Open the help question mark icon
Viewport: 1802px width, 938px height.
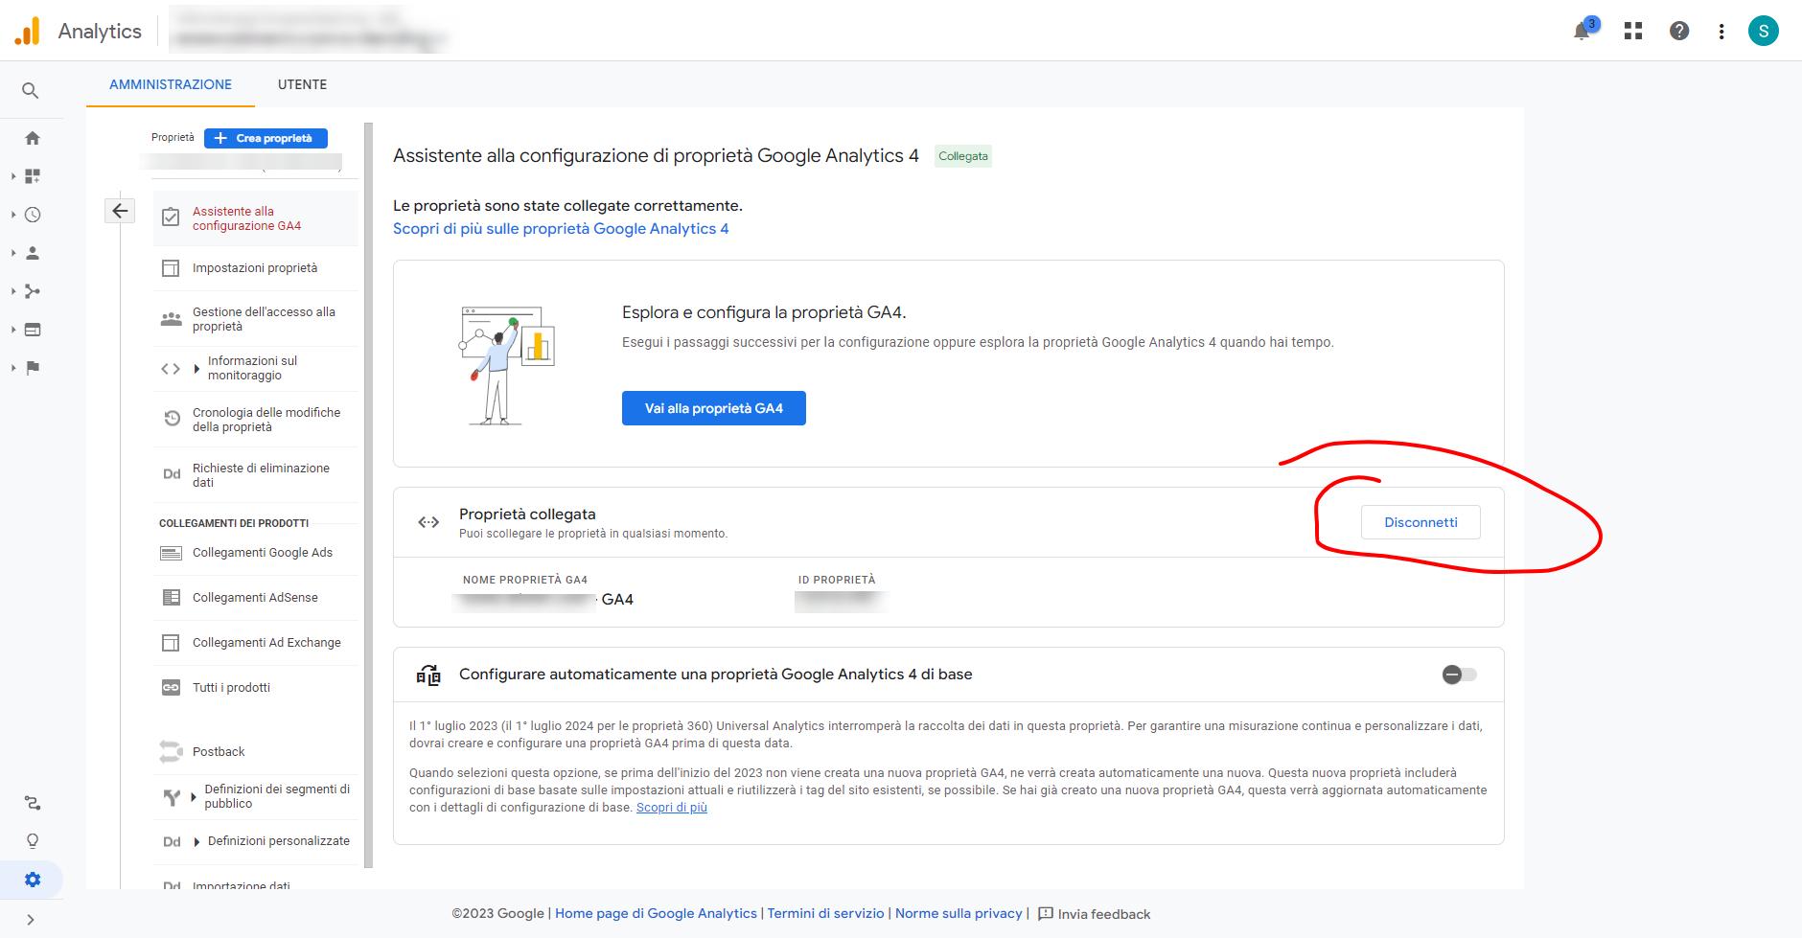1678,32
